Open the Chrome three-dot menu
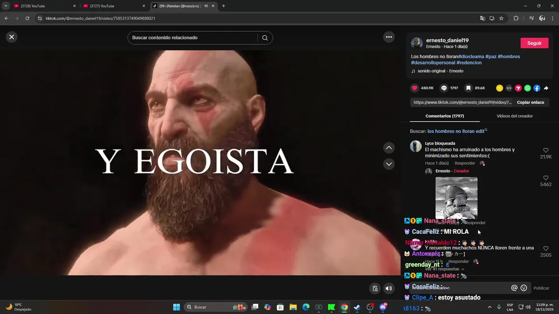Viewport: 559px width, 314px height. 553,18
